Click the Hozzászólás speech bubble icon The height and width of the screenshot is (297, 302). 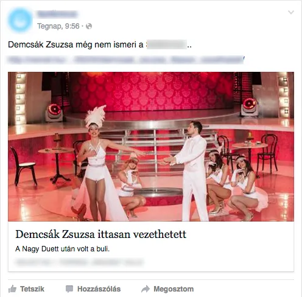pos(69,289)
